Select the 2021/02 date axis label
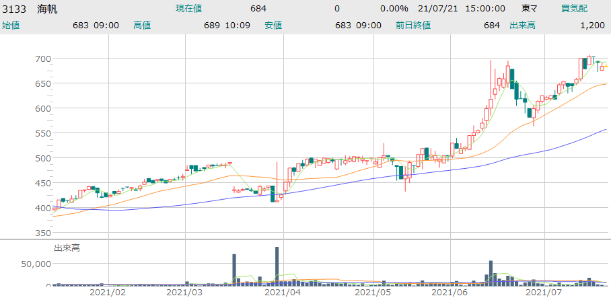Screen dimensions: 611x302 [x=108, y=293]
